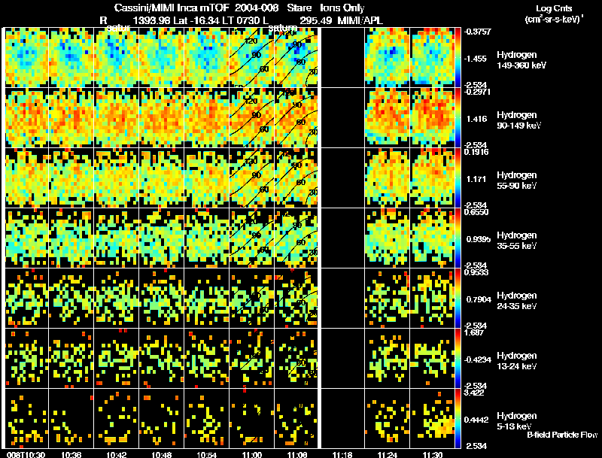Select the 149-360 keV panel at 008T10:30

pos(26,58)
